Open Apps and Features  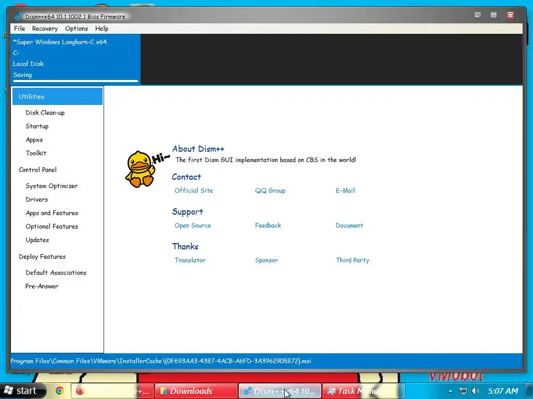[x=52, y=213]
